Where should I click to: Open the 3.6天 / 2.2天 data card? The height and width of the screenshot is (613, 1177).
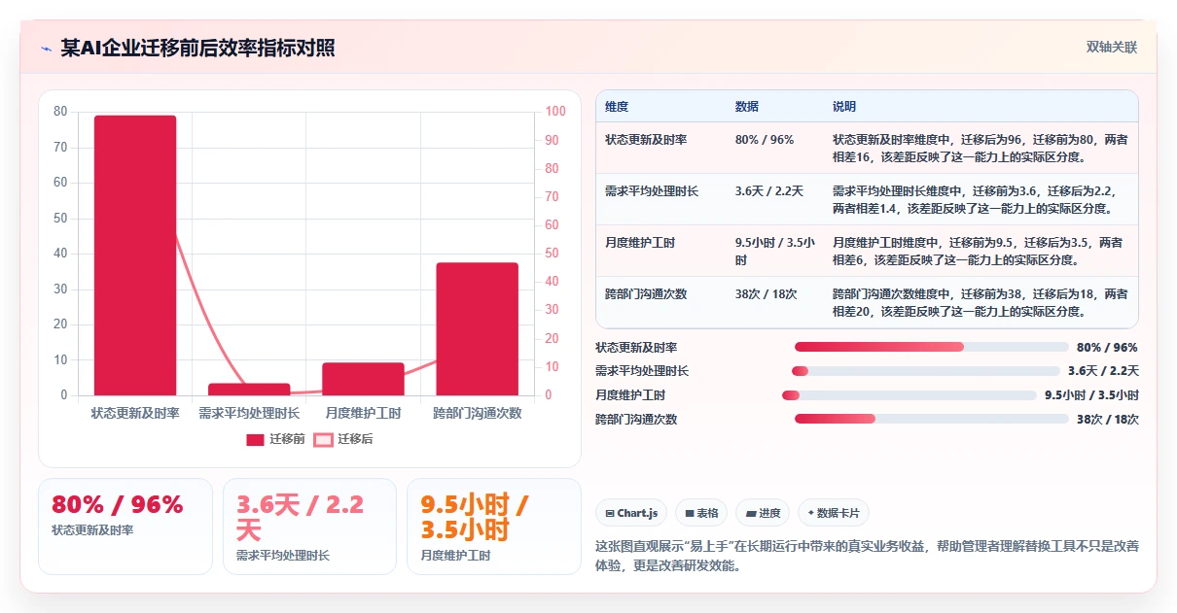click(309, 527)
